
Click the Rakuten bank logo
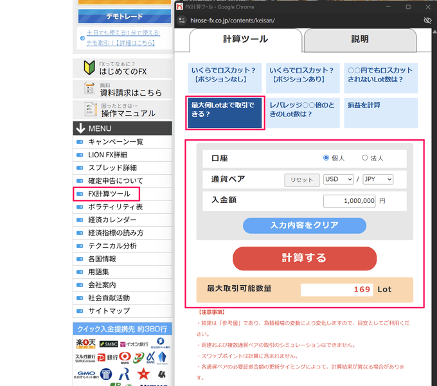point(86,344)
